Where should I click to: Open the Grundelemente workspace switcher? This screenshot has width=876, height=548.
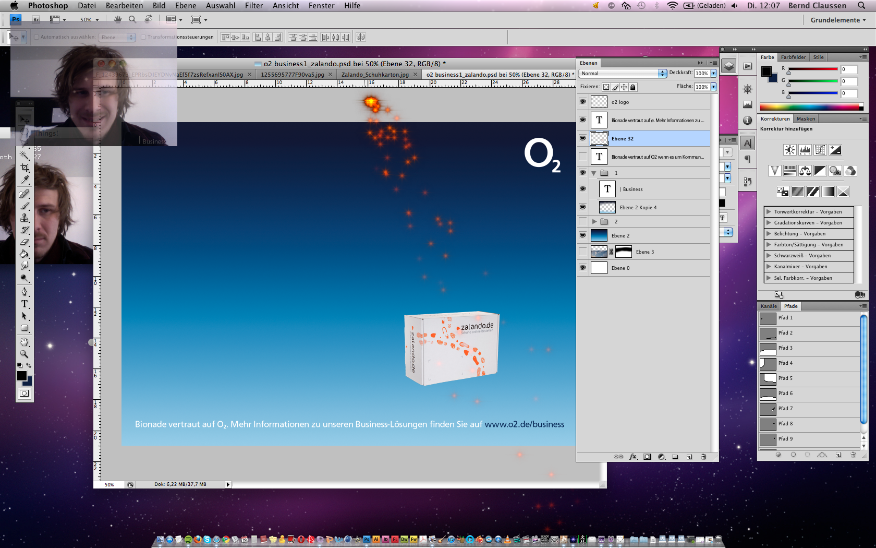pyautogui.click(x=838, y=20)
